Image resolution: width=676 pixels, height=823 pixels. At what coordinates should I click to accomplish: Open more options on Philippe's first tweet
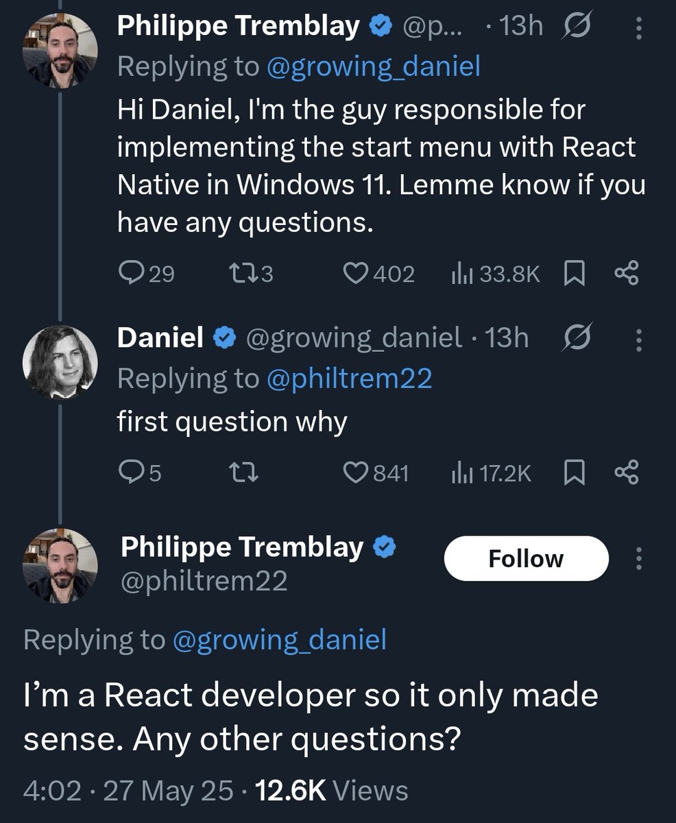tap(639, 28)
